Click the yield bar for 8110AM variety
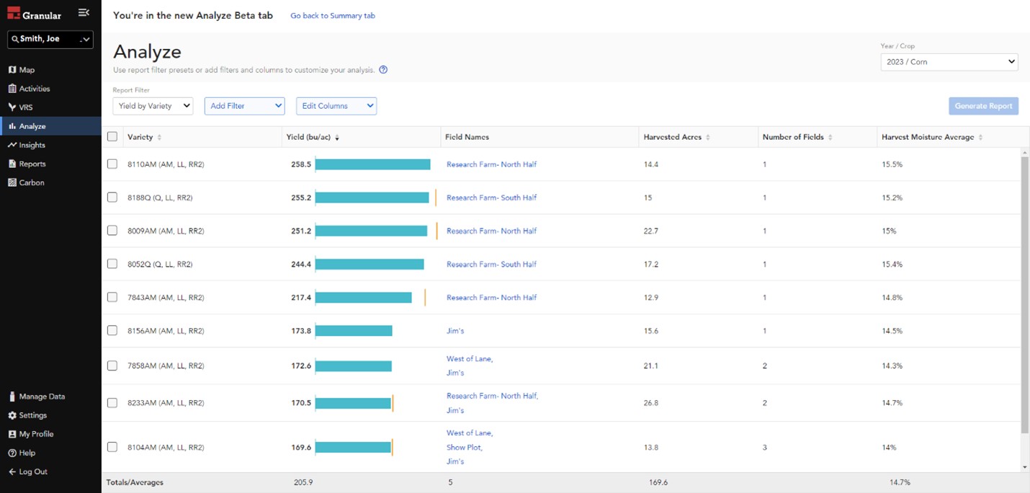Viewport: 1030px width, 493px height. (x=372, y=164)
